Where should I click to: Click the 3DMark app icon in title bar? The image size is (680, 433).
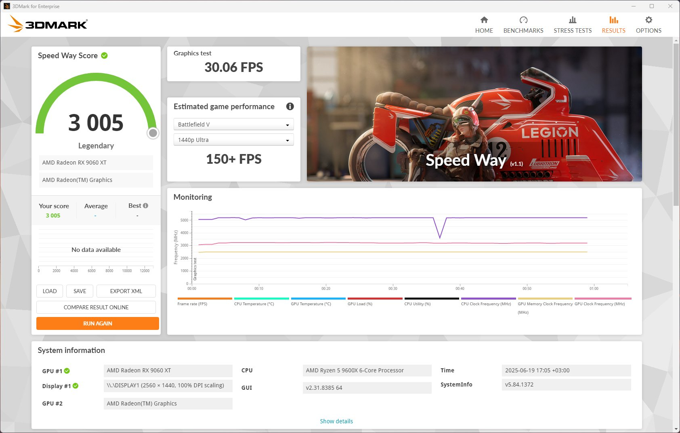pos(7,6)
